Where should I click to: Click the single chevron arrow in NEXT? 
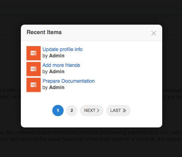pos(98,111)
